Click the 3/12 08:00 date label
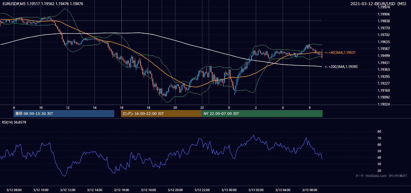The image size is (411, 193). (14, 190)
